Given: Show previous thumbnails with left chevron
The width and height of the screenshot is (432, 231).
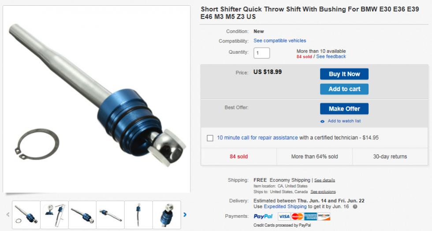Looking at the screenshot, I should pyautogui.click(x=8, y=214).
